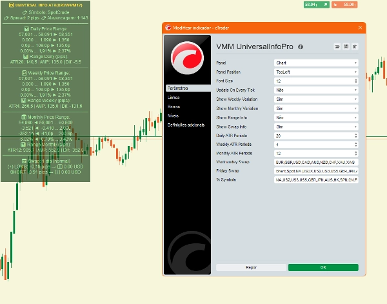Click the Repor reset button
This screenshot has width=387, height=304.
(252, 267)
